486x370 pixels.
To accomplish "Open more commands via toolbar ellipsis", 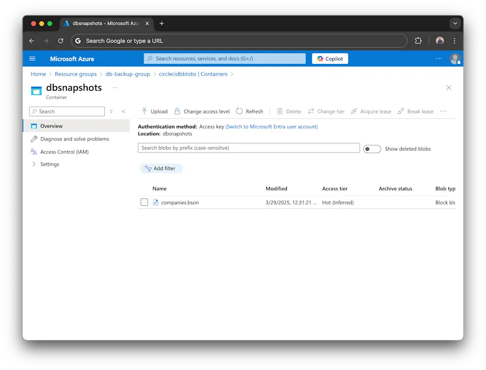I will [x=443, y=111].
